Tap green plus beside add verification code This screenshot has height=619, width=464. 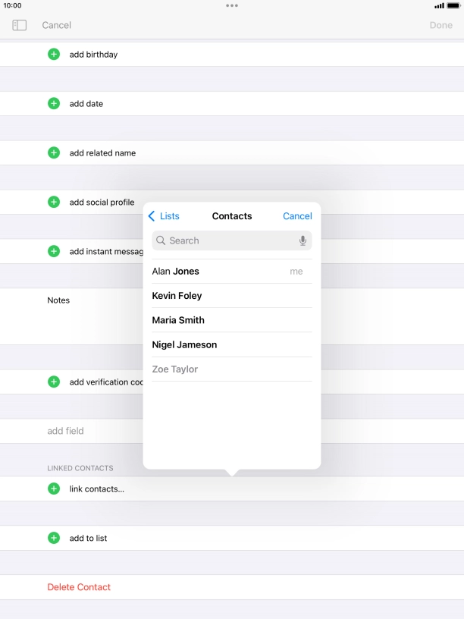(54, 382)
